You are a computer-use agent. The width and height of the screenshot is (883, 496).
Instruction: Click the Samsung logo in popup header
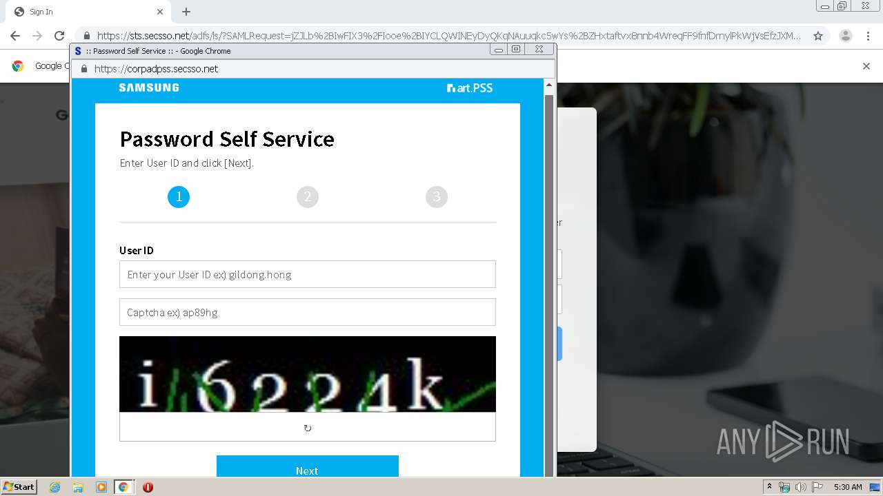point(149,87)
